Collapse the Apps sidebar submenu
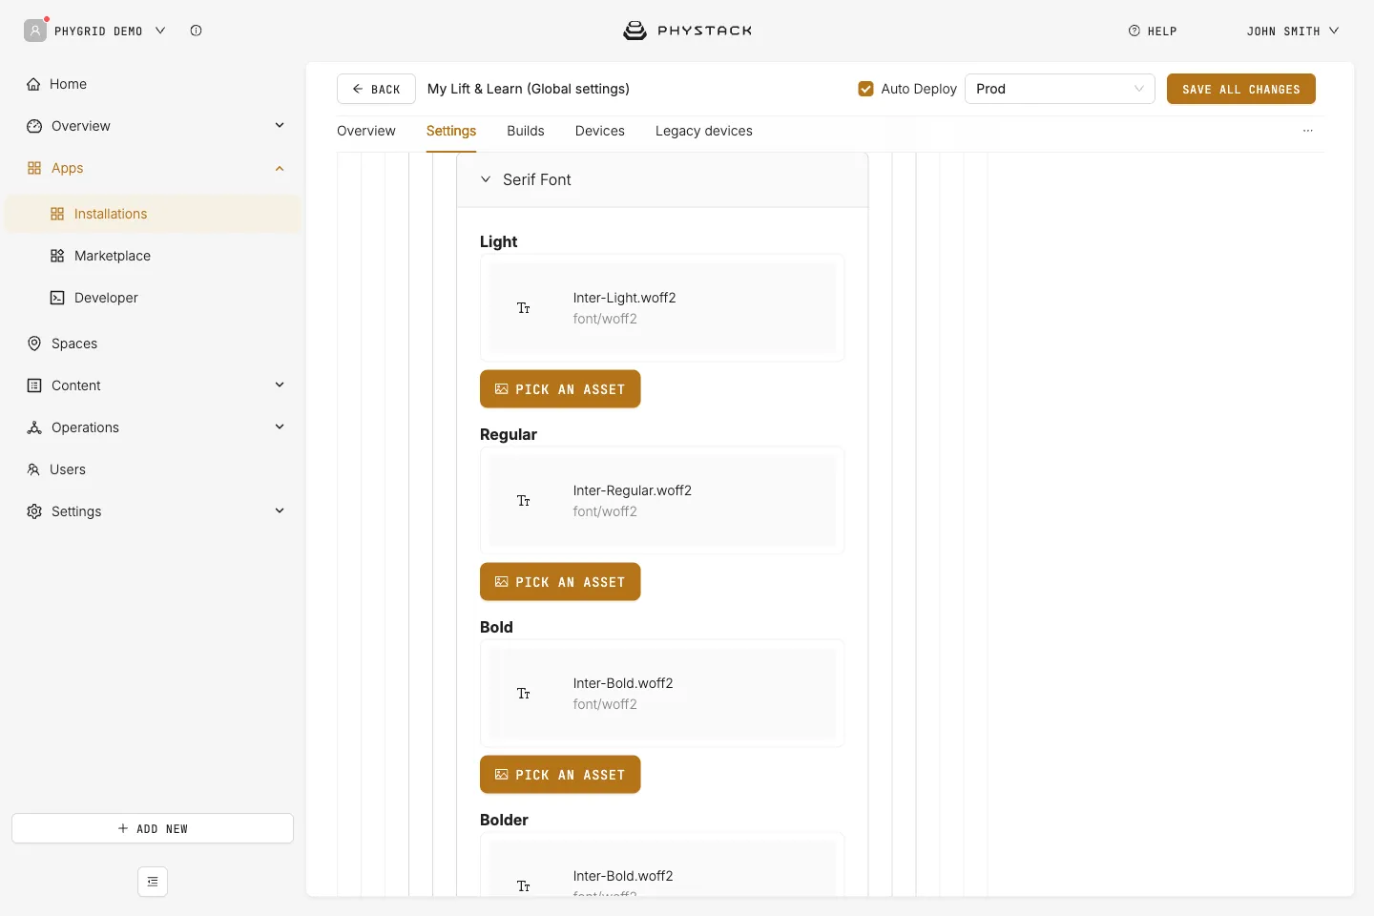 [280, 168]
